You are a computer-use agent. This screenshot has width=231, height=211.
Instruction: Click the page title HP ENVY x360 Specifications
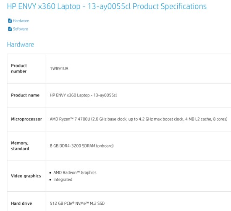[107, 6]
